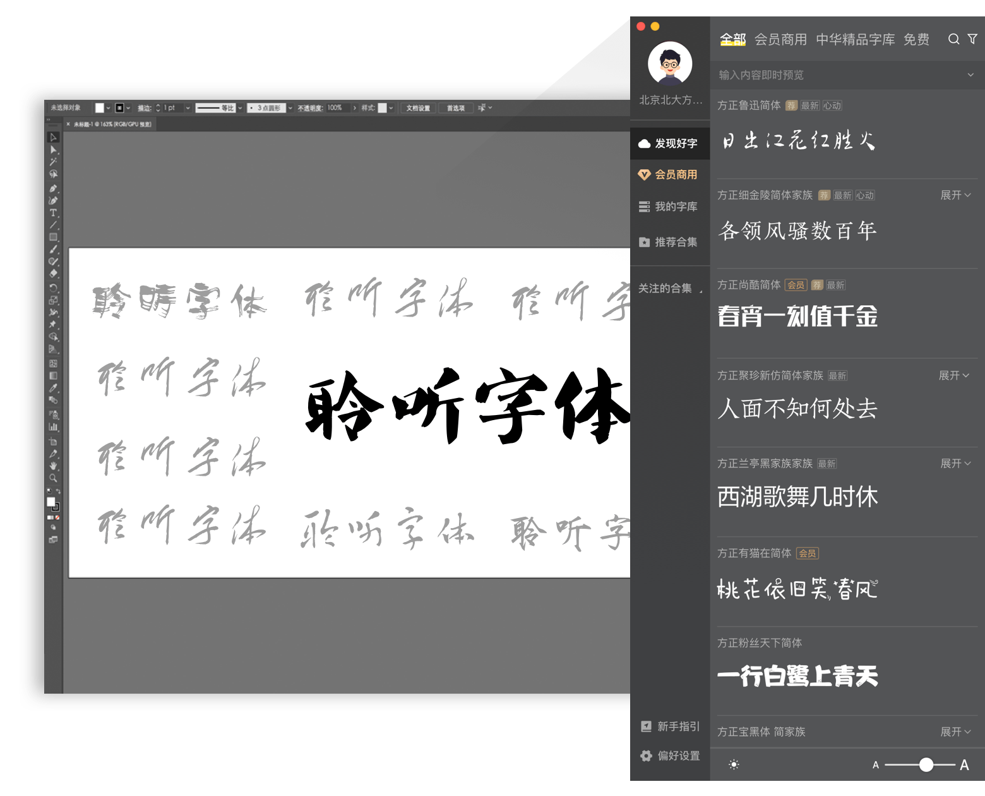Open the 等比 stroke profile dropdown
The image size is (985, 796).
(240, 108)
